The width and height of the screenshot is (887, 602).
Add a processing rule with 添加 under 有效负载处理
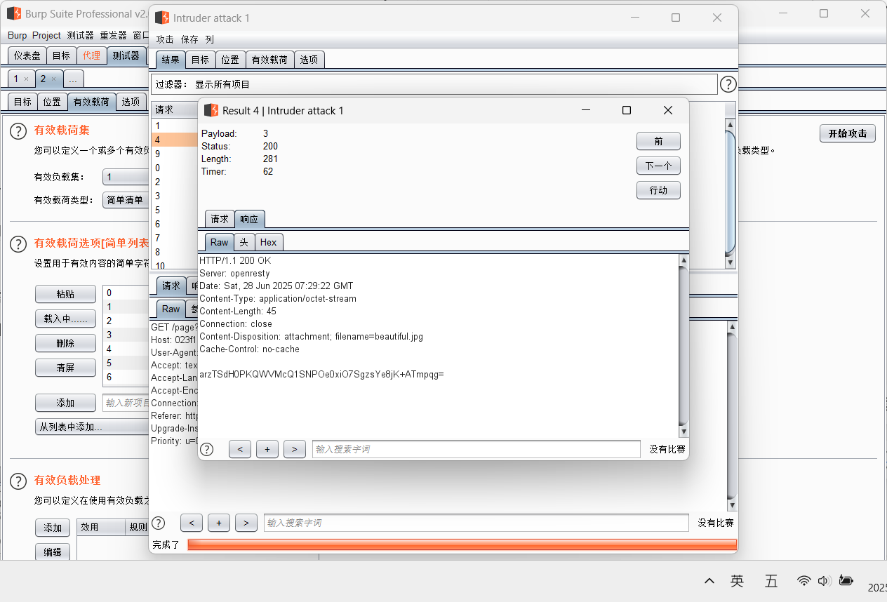pos(53,528)
